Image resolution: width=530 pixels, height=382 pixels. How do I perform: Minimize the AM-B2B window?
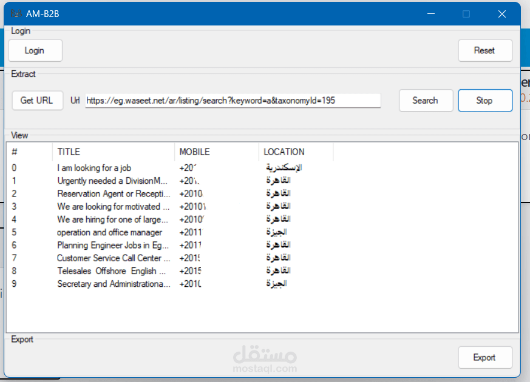(x=431, y=14)
